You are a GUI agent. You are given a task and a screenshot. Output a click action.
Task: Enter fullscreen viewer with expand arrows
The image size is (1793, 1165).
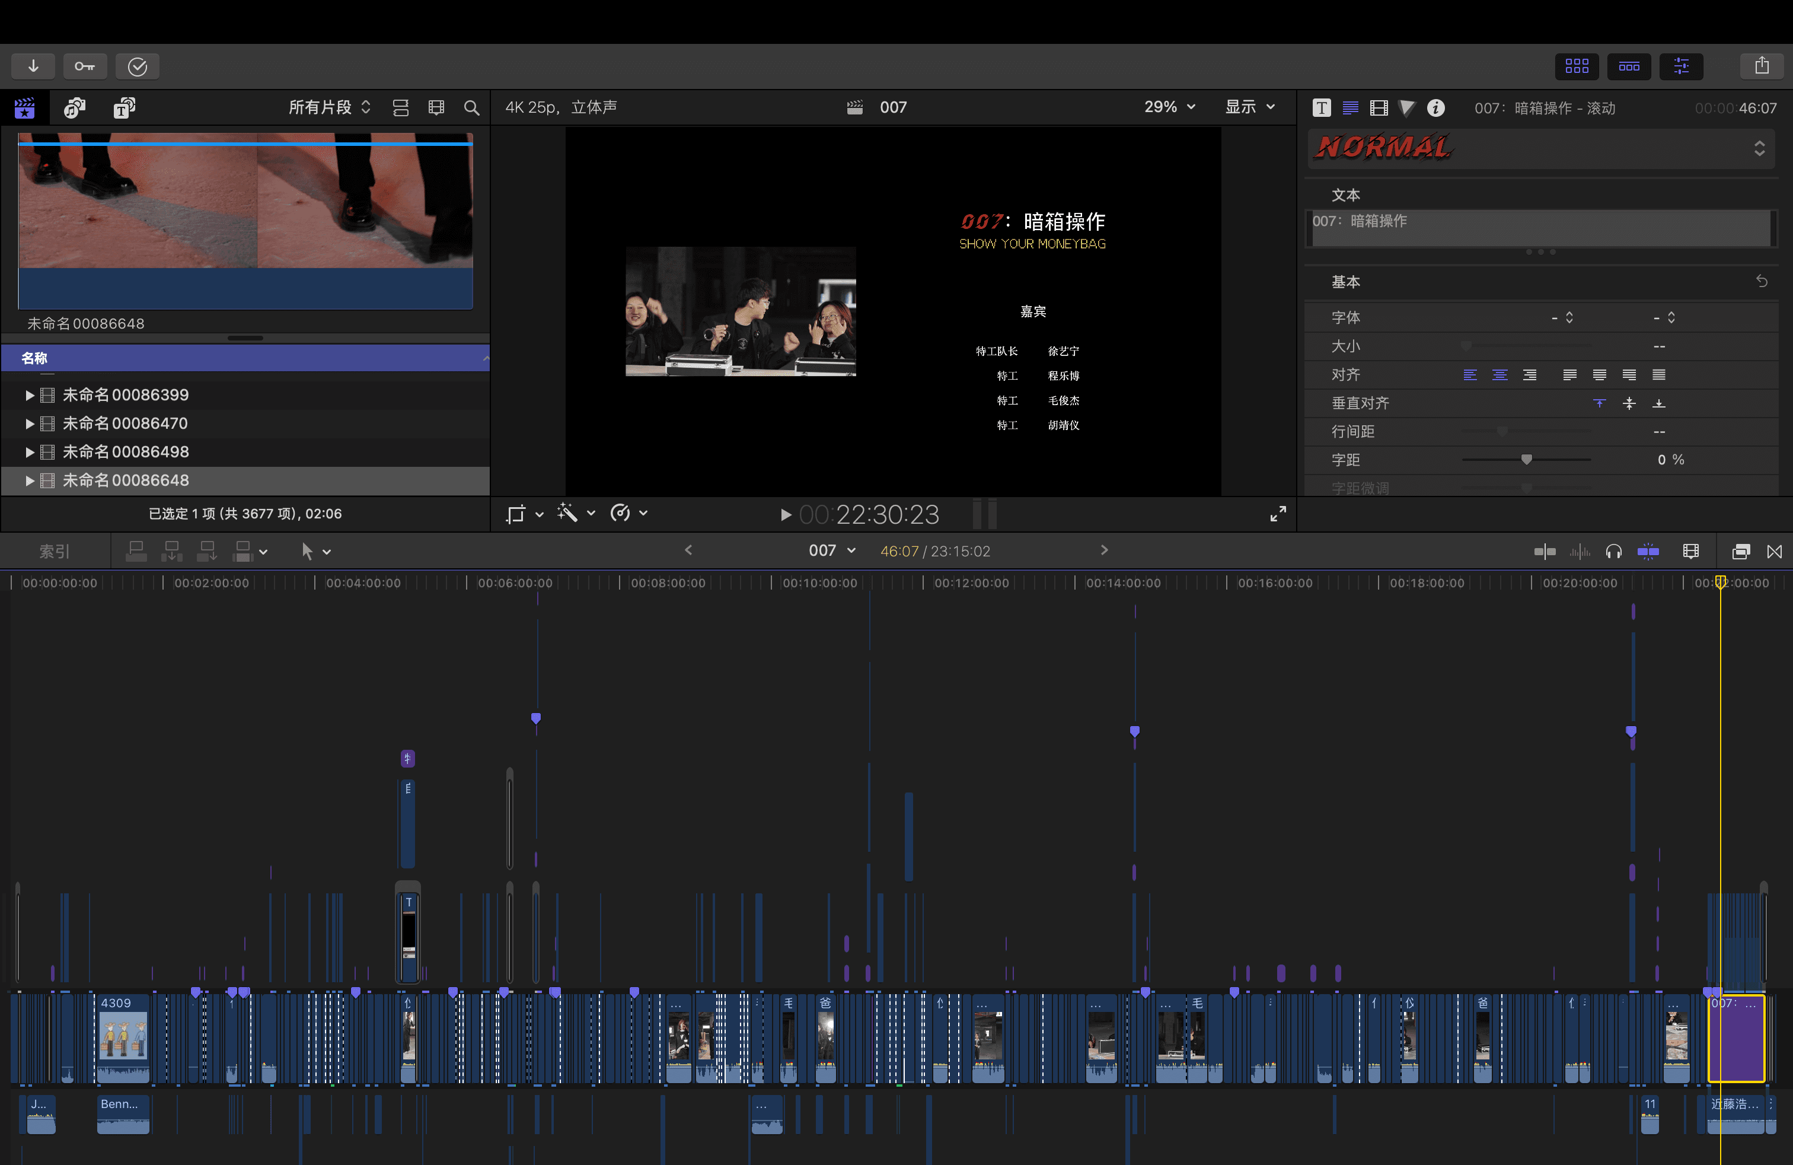click(1278, 515)
